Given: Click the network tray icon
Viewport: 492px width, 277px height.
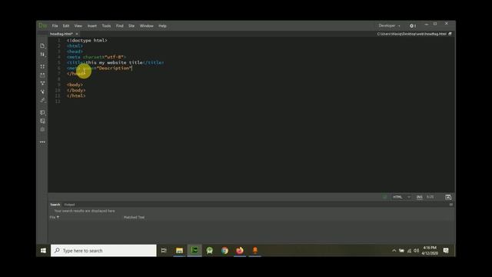Looking at the screenshot, I should coord(409,251).
